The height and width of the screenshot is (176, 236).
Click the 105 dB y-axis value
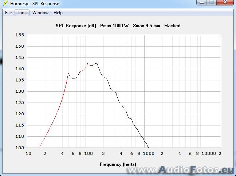point(20,148)
